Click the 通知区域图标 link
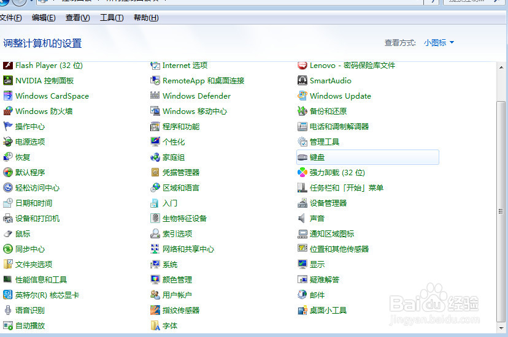This screenshot has width=508, height=337. [332, 234]
